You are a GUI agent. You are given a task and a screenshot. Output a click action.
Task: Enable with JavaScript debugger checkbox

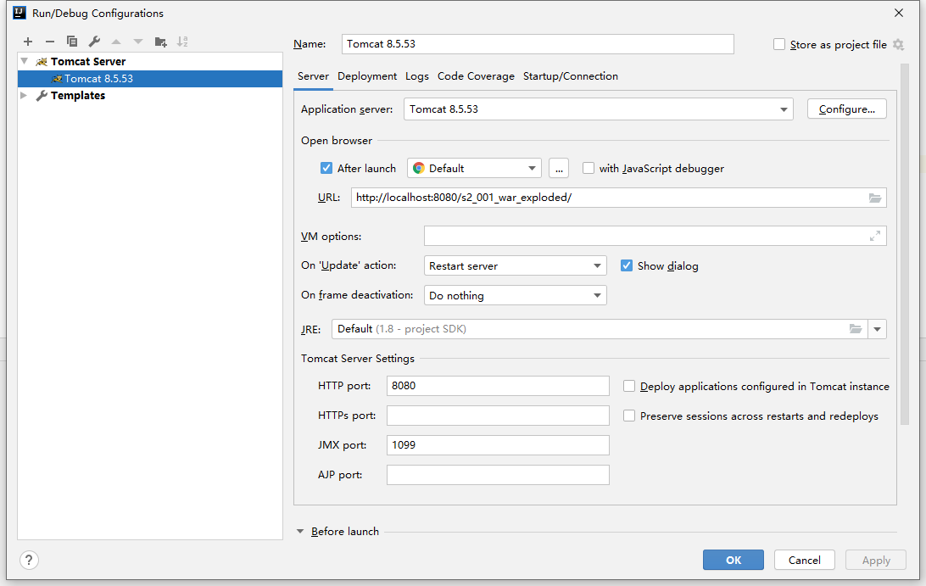point(589,169)
